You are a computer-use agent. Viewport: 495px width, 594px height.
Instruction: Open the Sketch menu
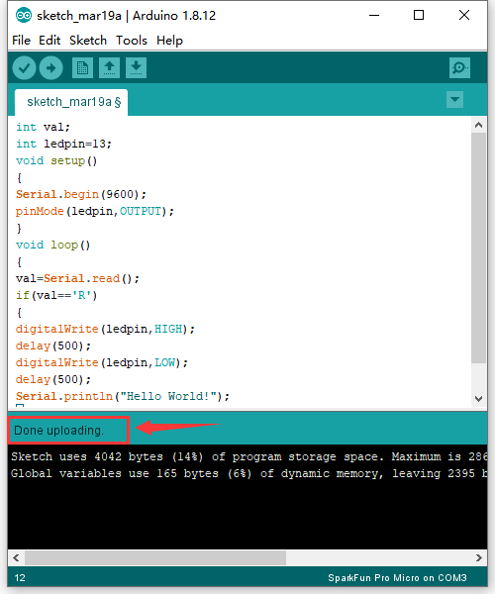[x=88, y=41]
